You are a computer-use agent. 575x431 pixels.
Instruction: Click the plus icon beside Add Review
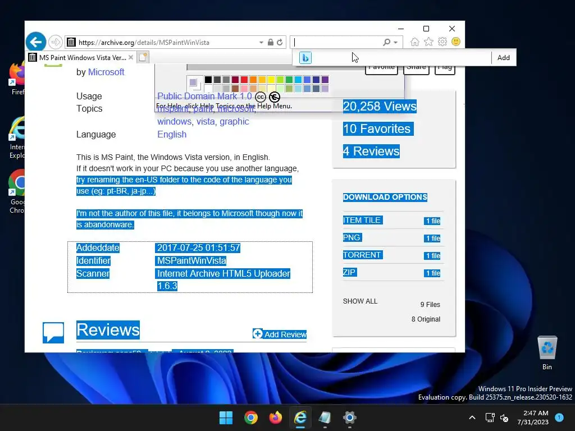pos(257,333)
